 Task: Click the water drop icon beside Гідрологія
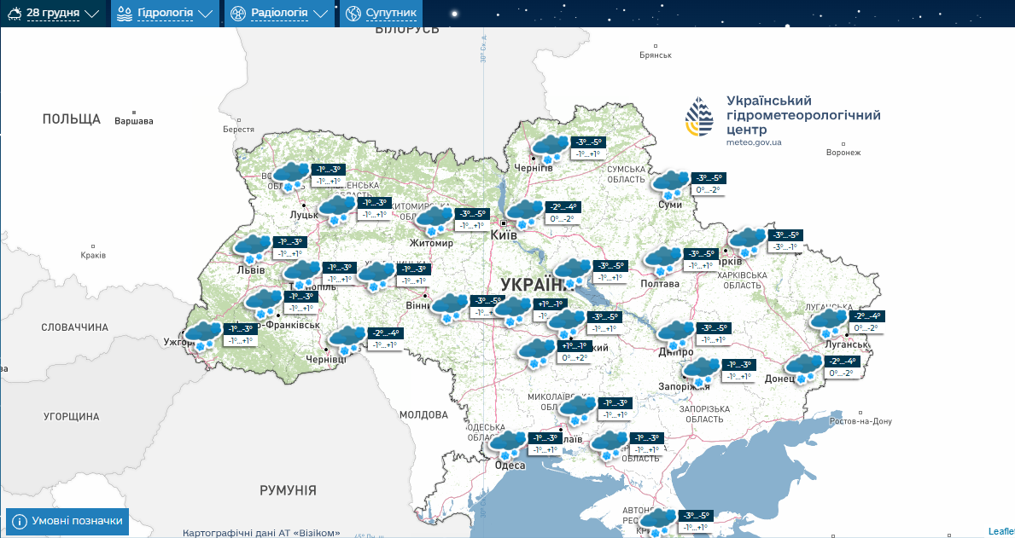pyautogui.click(x=125, y=14)
